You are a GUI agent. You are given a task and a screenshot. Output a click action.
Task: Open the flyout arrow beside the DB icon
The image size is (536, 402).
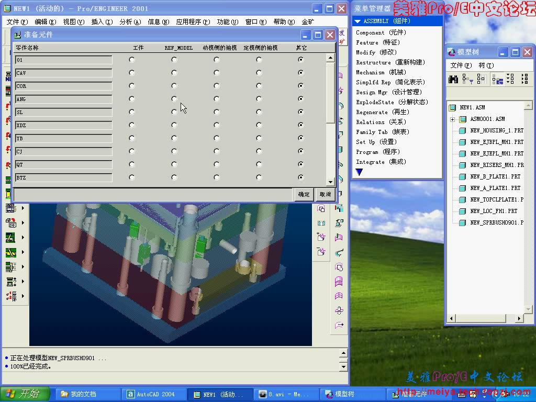[23, 222]
